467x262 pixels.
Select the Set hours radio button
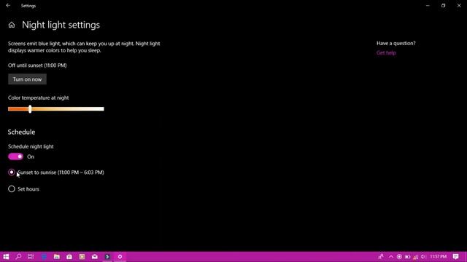click(12, 189)
